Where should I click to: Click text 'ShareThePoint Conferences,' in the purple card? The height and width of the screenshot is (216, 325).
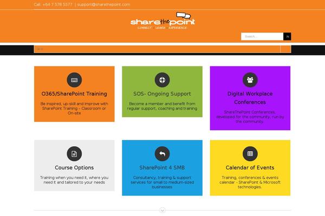point(250,112)
